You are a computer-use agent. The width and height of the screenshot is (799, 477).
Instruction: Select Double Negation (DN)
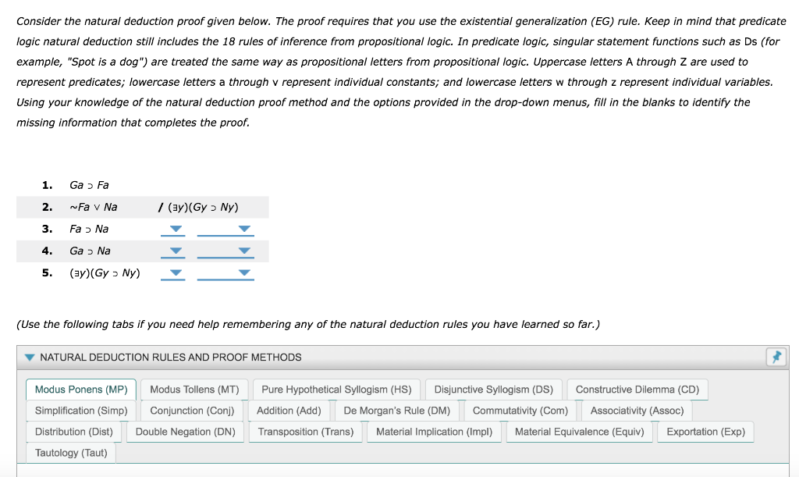(x=185, y=431)
